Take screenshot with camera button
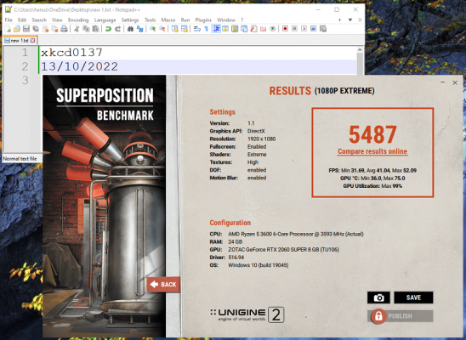466x340 pixels. point(378,297)
